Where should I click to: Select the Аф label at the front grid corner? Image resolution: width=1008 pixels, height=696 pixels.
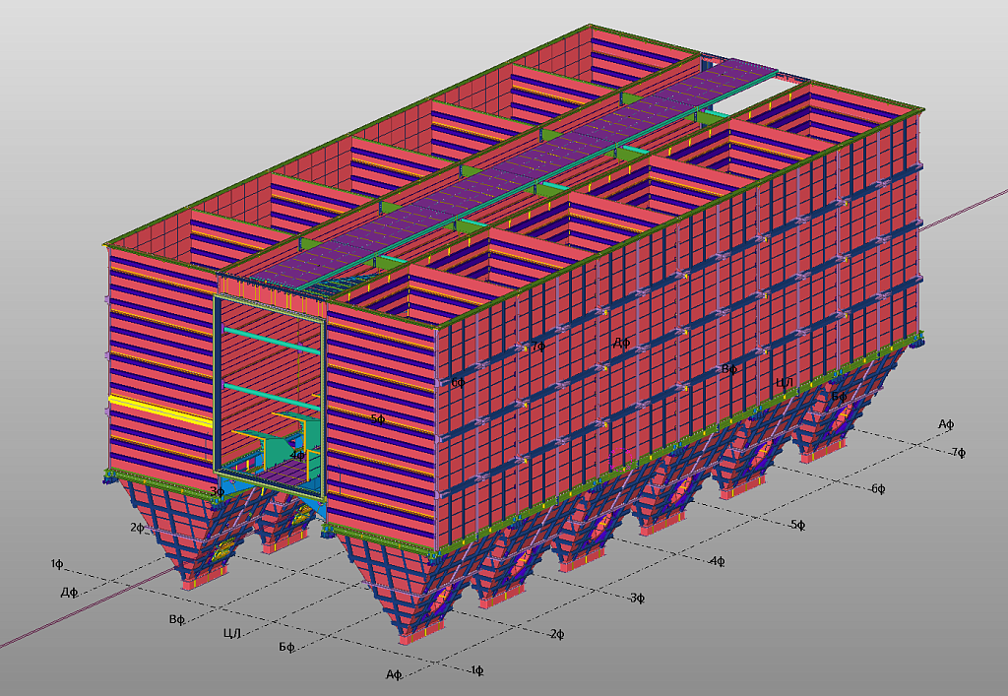395,674
